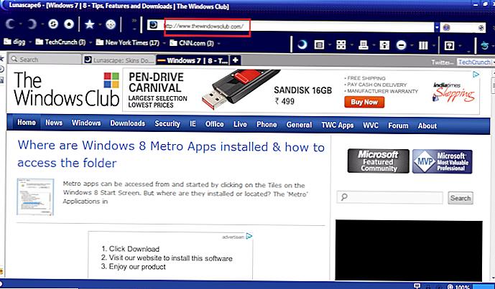
Task: Expand the Back button history arrow
Action: pyautogui.click(x=21, y=24)
